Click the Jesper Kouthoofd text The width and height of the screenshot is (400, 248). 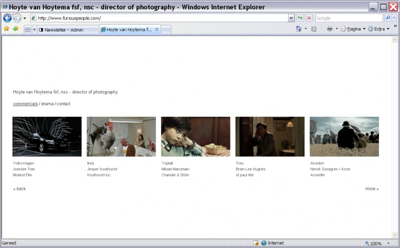point(102,169)
